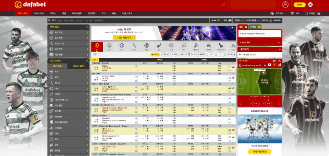The image size is (329, 156).
Task: Click the gift icon beside 프로모션
Action: pos(272,13)
